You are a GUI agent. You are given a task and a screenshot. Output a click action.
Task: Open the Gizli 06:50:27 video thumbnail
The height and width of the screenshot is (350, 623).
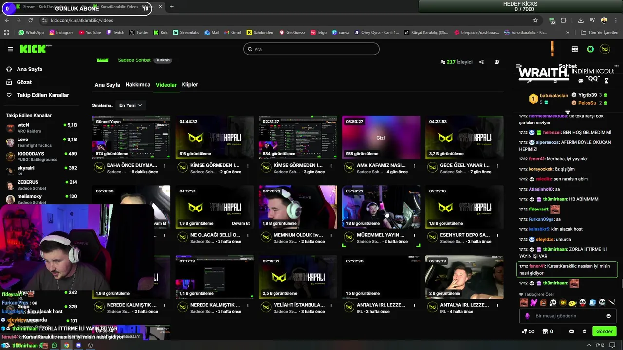pos(381,138)
